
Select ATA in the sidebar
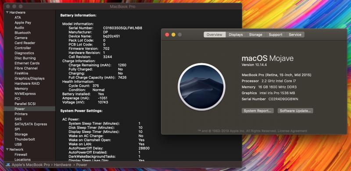pos(18,18)
